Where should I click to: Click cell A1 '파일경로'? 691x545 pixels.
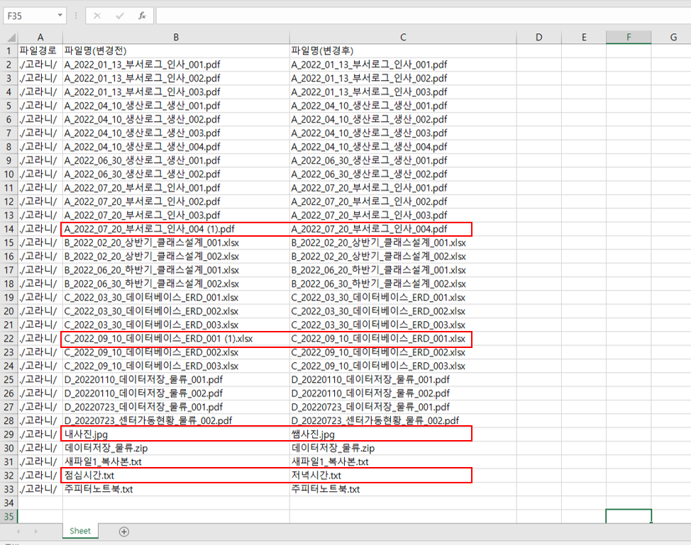[x=40, y=50]
